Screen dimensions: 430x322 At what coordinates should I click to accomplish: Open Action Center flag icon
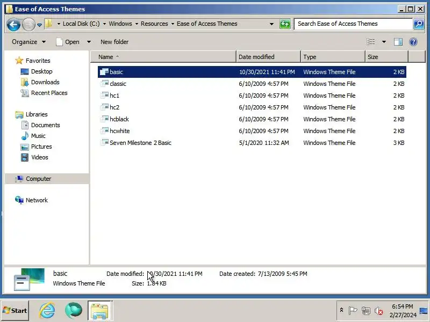(x=353, y=310)
